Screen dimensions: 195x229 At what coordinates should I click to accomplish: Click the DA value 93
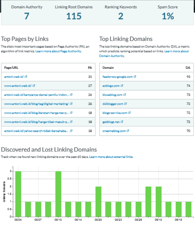tap(189, 77)
